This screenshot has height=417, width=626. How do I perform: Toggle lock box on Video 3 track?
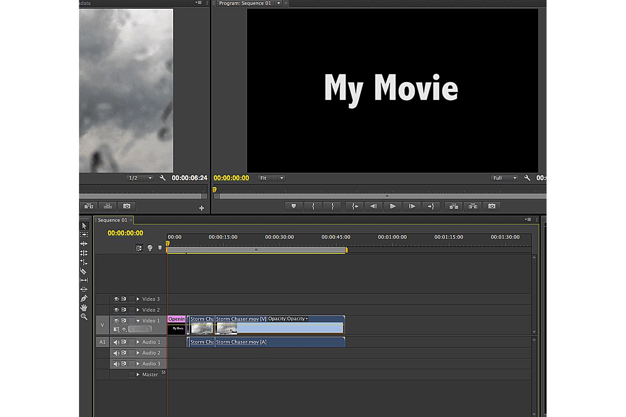pyautogui.click(x=132, y=299)
